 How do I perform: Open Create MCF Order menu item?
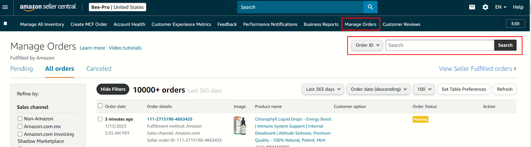[x=89, y=24]
